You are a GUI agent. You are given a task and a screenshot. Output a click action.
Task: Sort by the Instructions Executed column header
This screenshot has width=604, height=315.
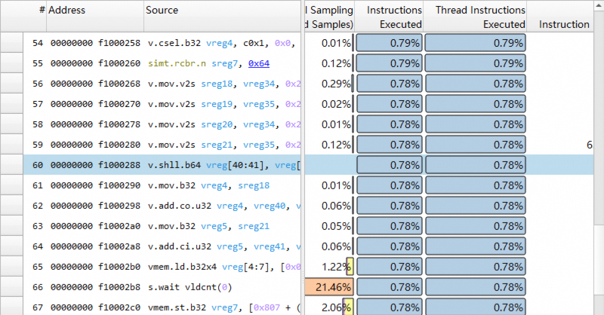point(389,16)
